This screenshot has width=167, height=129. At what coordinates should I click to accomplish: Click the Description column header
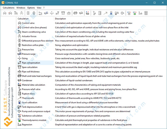60,19
